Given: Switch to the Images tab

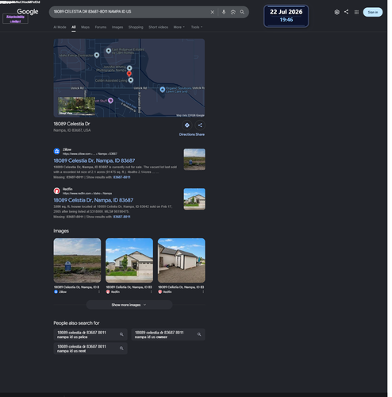Looking at the screenshot, I should (x=118, y=27).
